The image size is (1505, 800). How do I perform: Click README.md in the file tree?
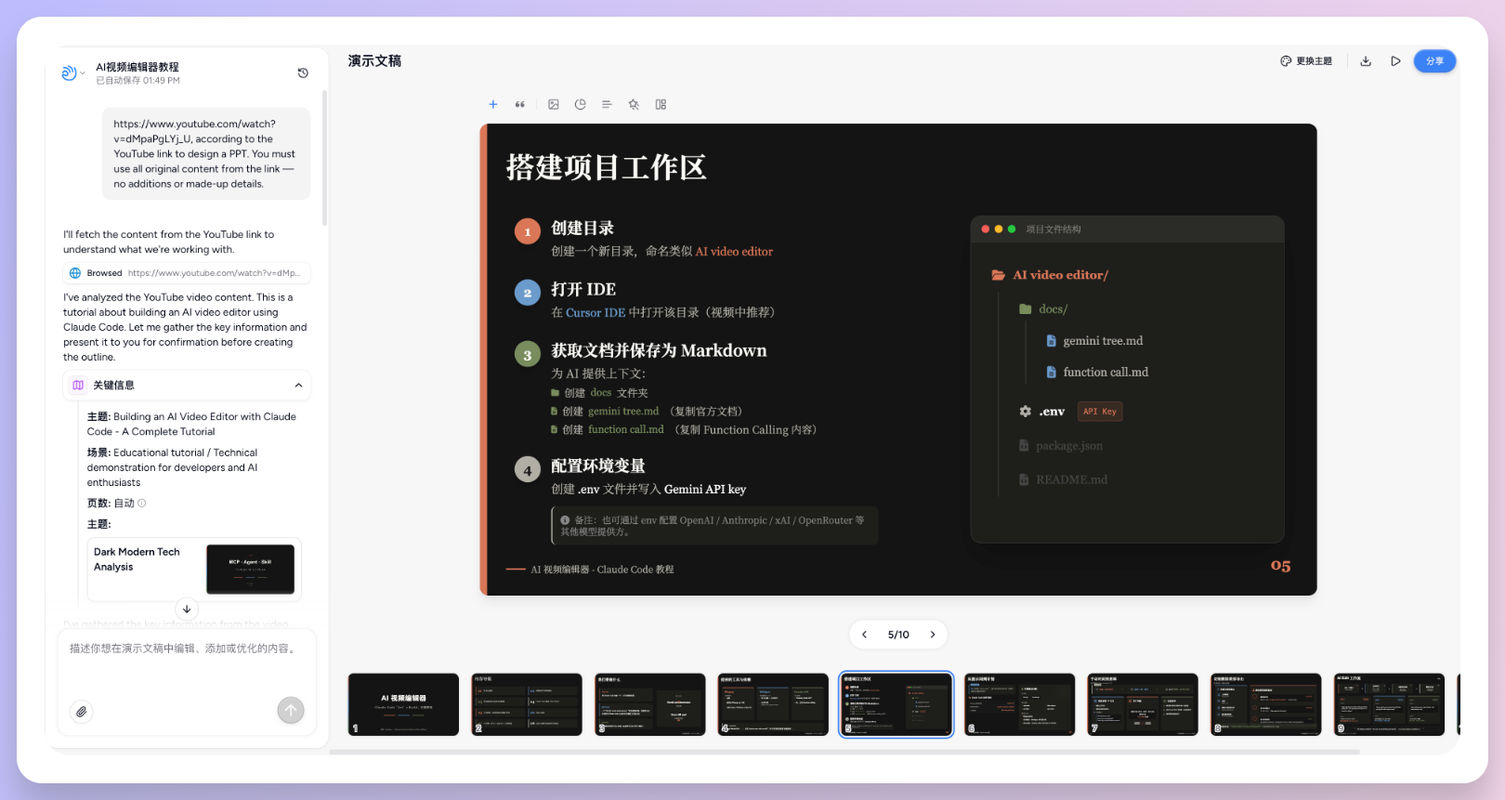pyautogui.click(x=1063, y=479)
